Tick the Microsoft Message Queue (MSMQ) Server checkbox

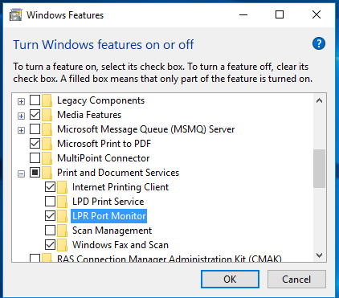pyautogui.click(x=35, y=129)
